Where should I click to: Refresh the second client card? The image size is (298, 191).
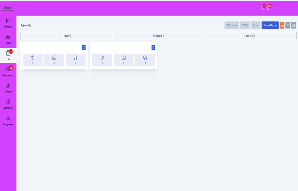[x=153, y=48]
